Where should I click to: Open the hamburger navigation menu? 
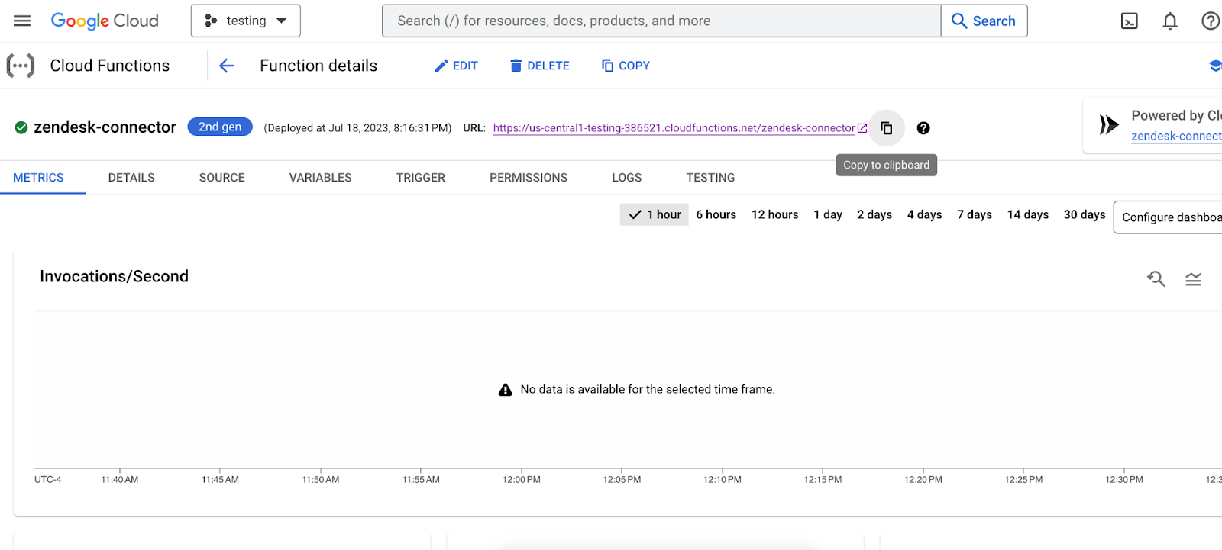[x=22, y=21]
